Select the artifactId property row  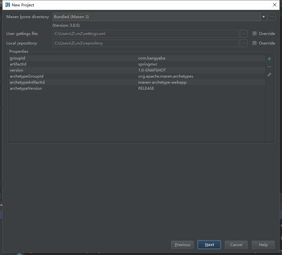pyautogui.click(x=137, y=64)
